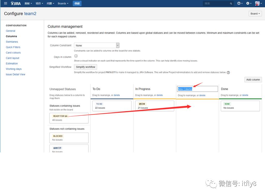Click the Column management heading
The height and width of the screenshot is (196, 265).
point(65,27)
